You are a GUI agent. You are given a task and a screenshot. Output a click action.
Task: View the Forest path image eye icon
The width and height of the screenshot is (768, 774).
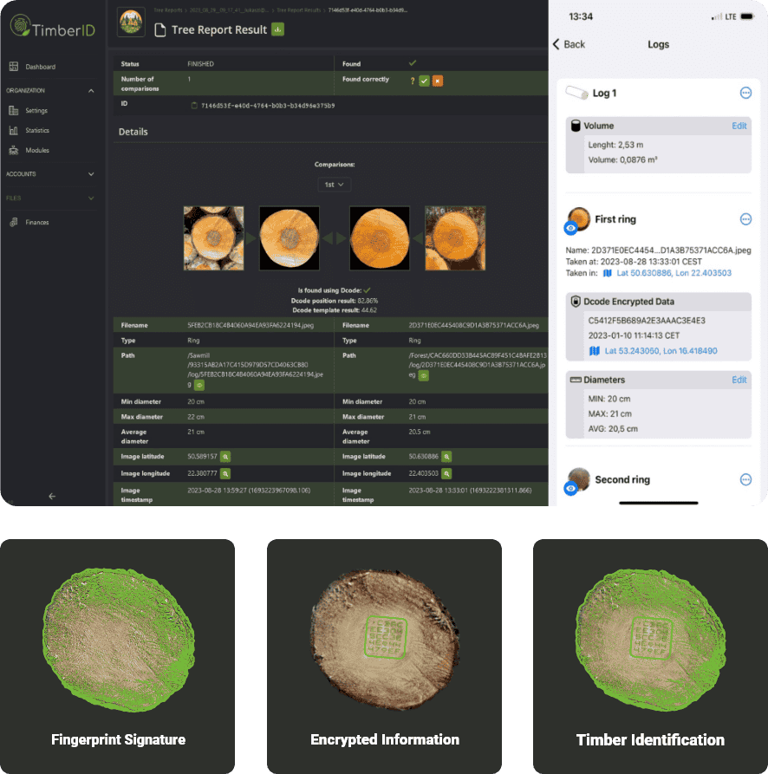[x=424, y=375]
